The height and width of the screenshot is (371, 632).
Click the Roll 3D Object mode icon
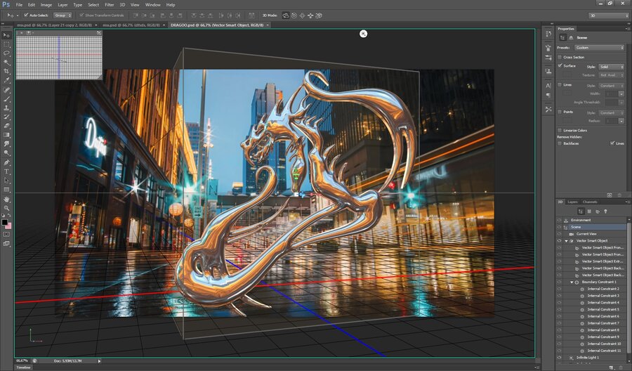coord(294,15)
